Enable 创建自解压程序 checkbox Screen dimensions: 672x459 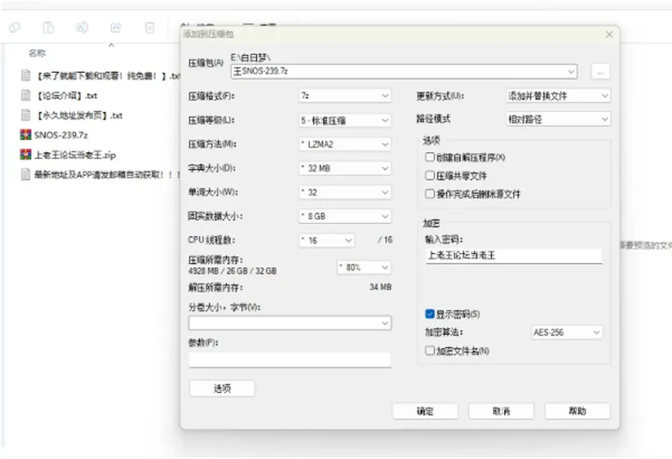point(430,157)
